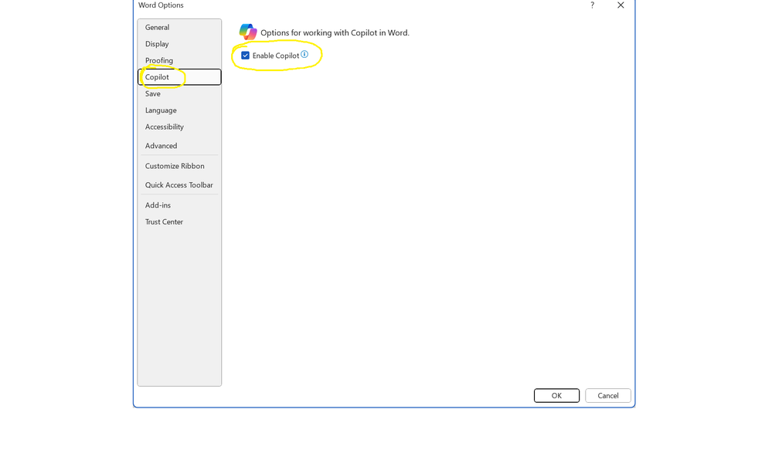Open Customize Ribbon settings
This screenshot has height=460, width=772.
point(179,166)
